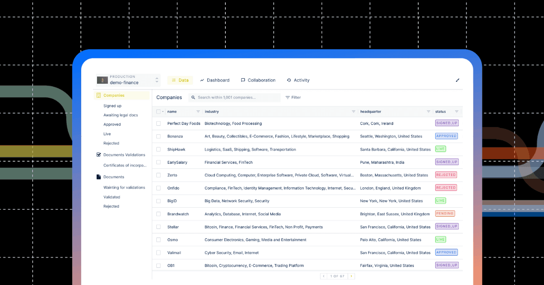The height and width of the screenshot is (285, 544).
Task: Check the EarlySalary row checkbox
Action: [x=159, y=162]
